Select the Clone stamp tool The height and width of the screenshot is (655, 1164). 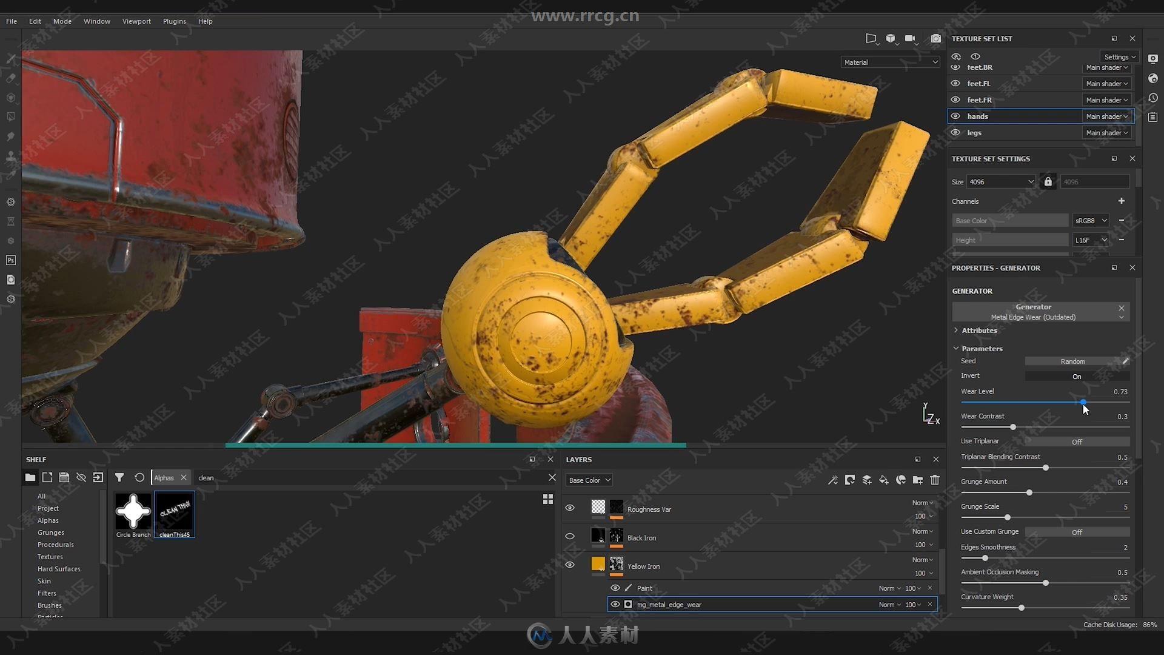tap(11, 156)
